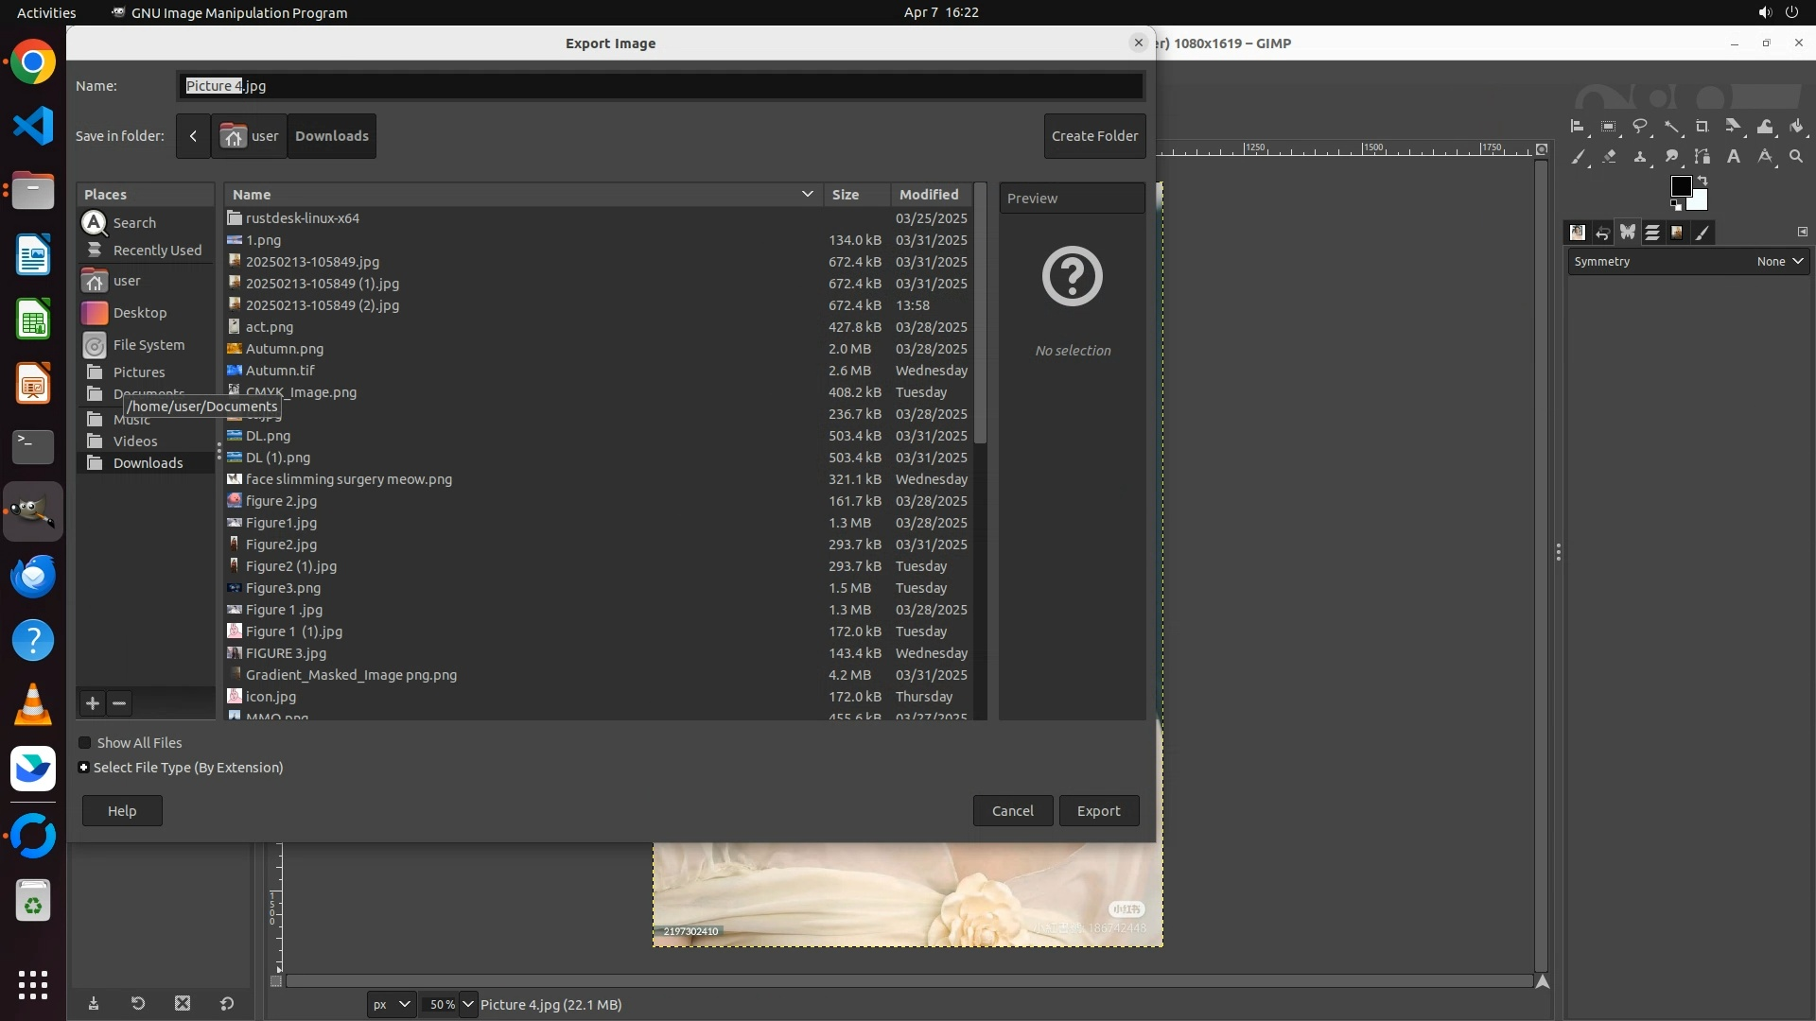Screen dimensions: 1816x1021
Task: Select the Fuzzy Select magic wand tool
Action: coord(1671,126)
